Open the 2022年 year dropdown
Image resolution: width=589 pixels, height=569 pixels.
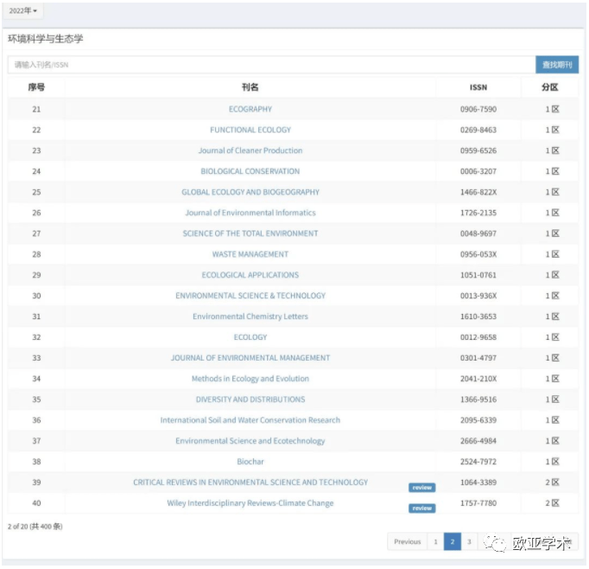click(x=23, y=11)
